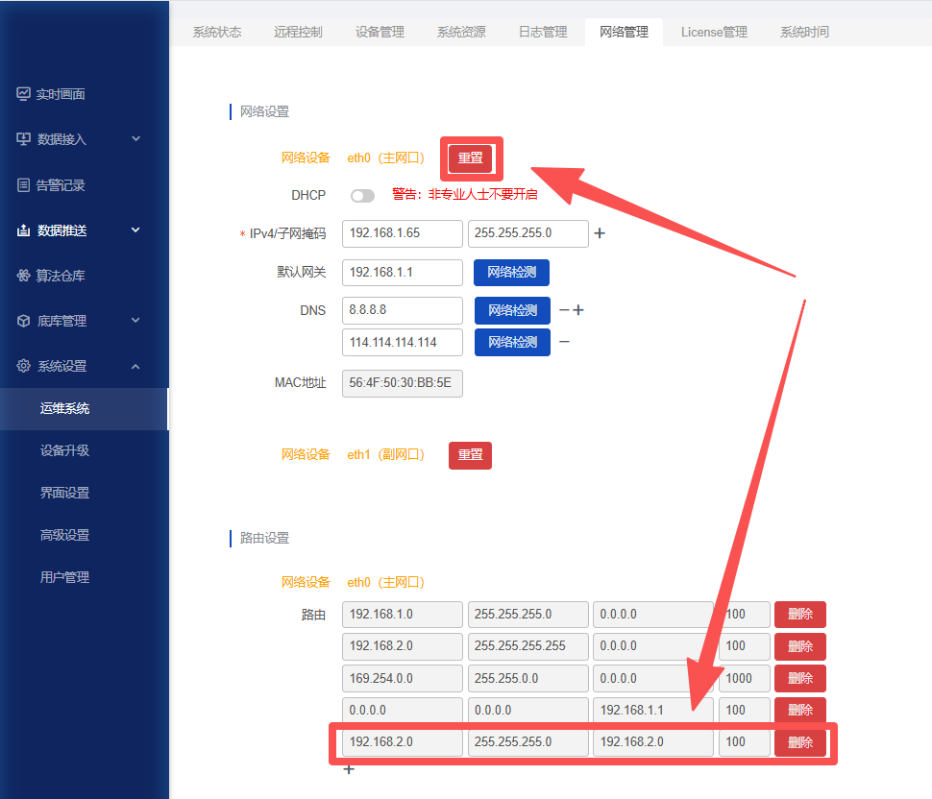The image size is (932, 799).
Task: Click the IPv4 address field 192.168.1.65
Action: 402,233
